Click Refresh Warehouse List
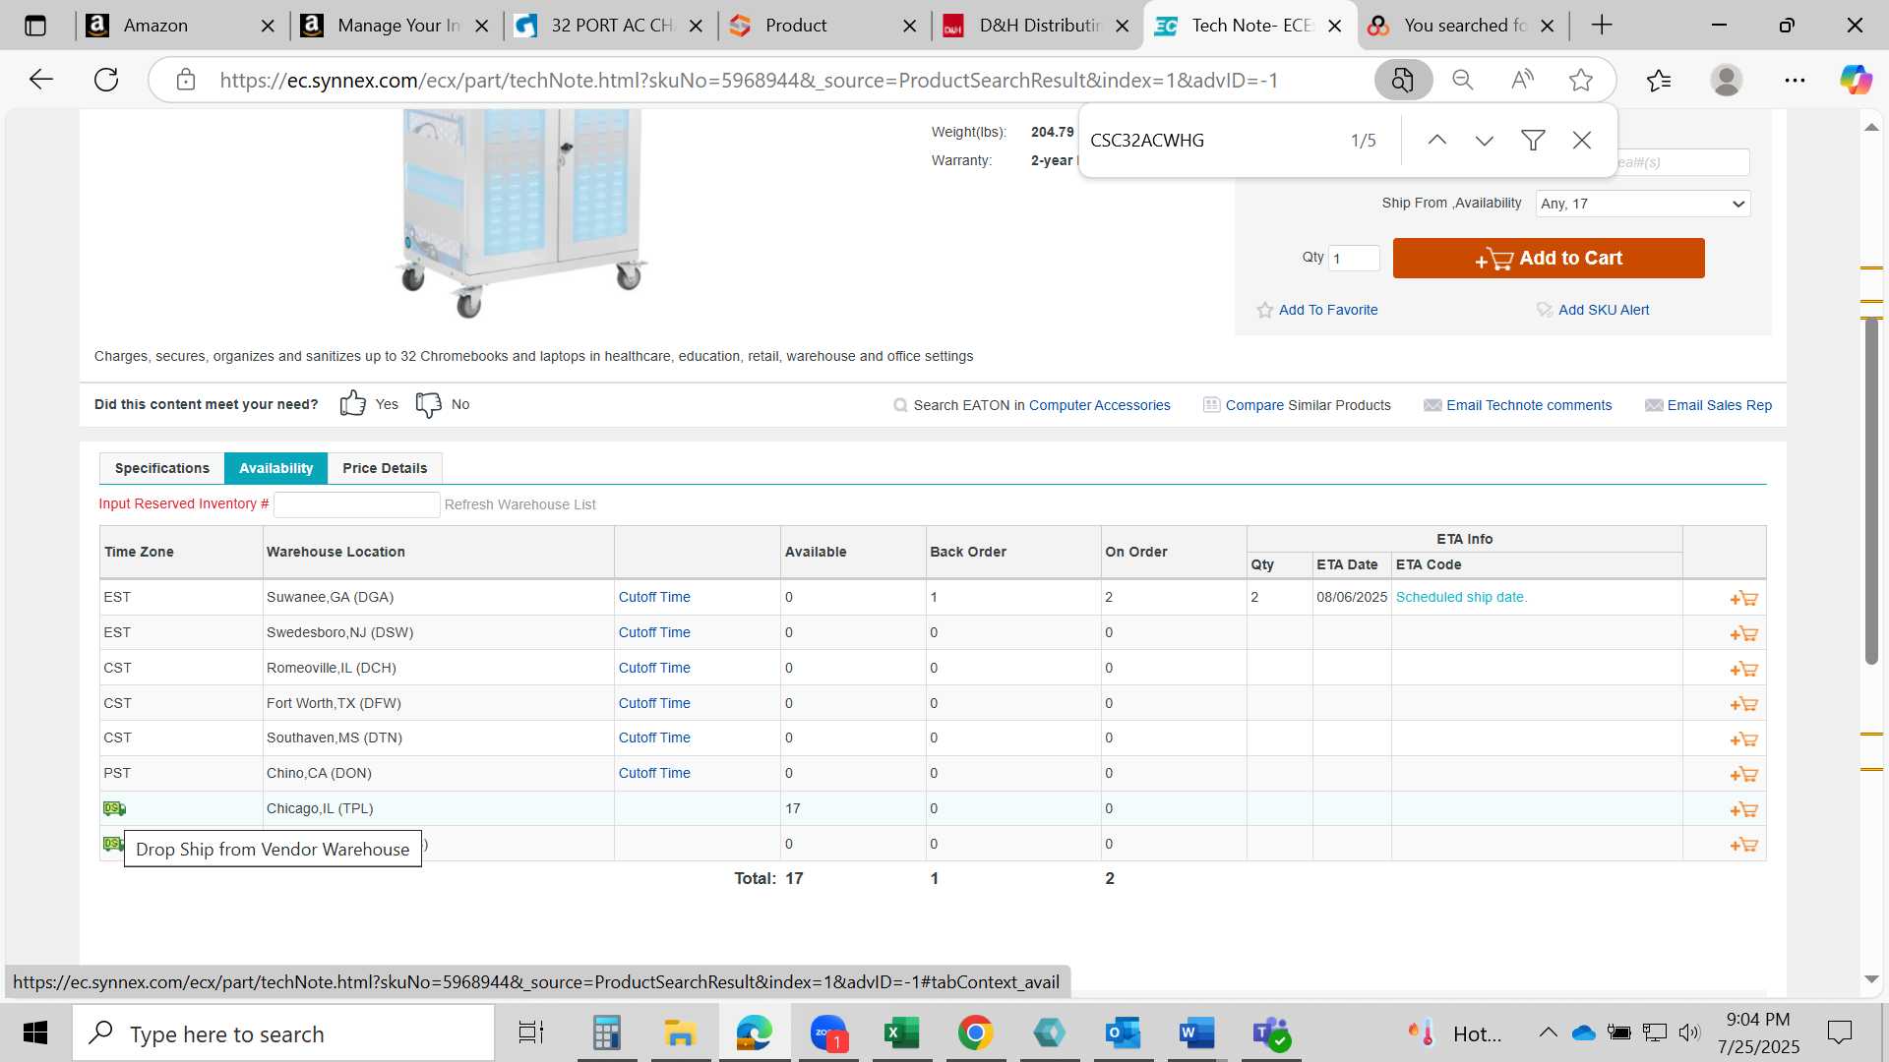This screenshot has width=1889, height=1062. [x=519, y=504]
